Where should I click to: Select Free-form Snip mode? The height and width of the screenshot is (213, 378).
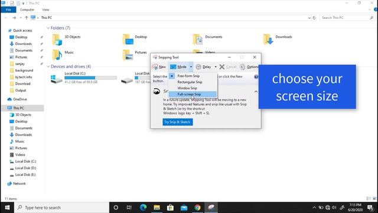(x=188, y=76)
